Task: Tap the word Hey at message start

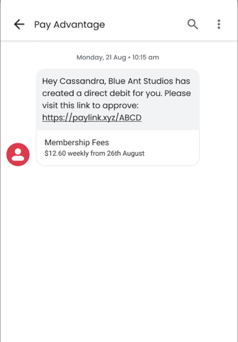Action: 50,81
